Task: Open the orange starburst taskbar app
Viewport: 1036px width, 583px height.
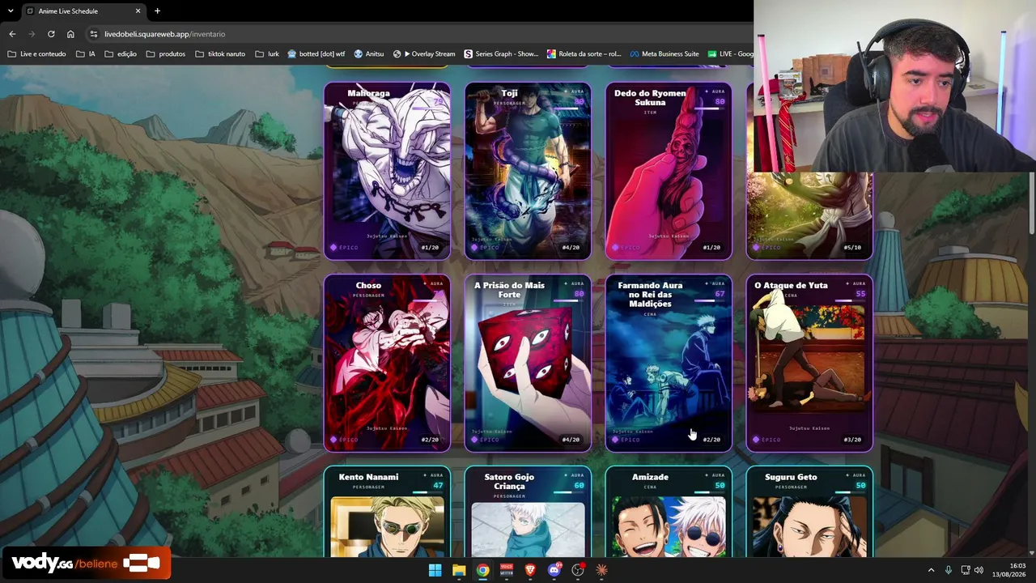Action: (601, 570)
